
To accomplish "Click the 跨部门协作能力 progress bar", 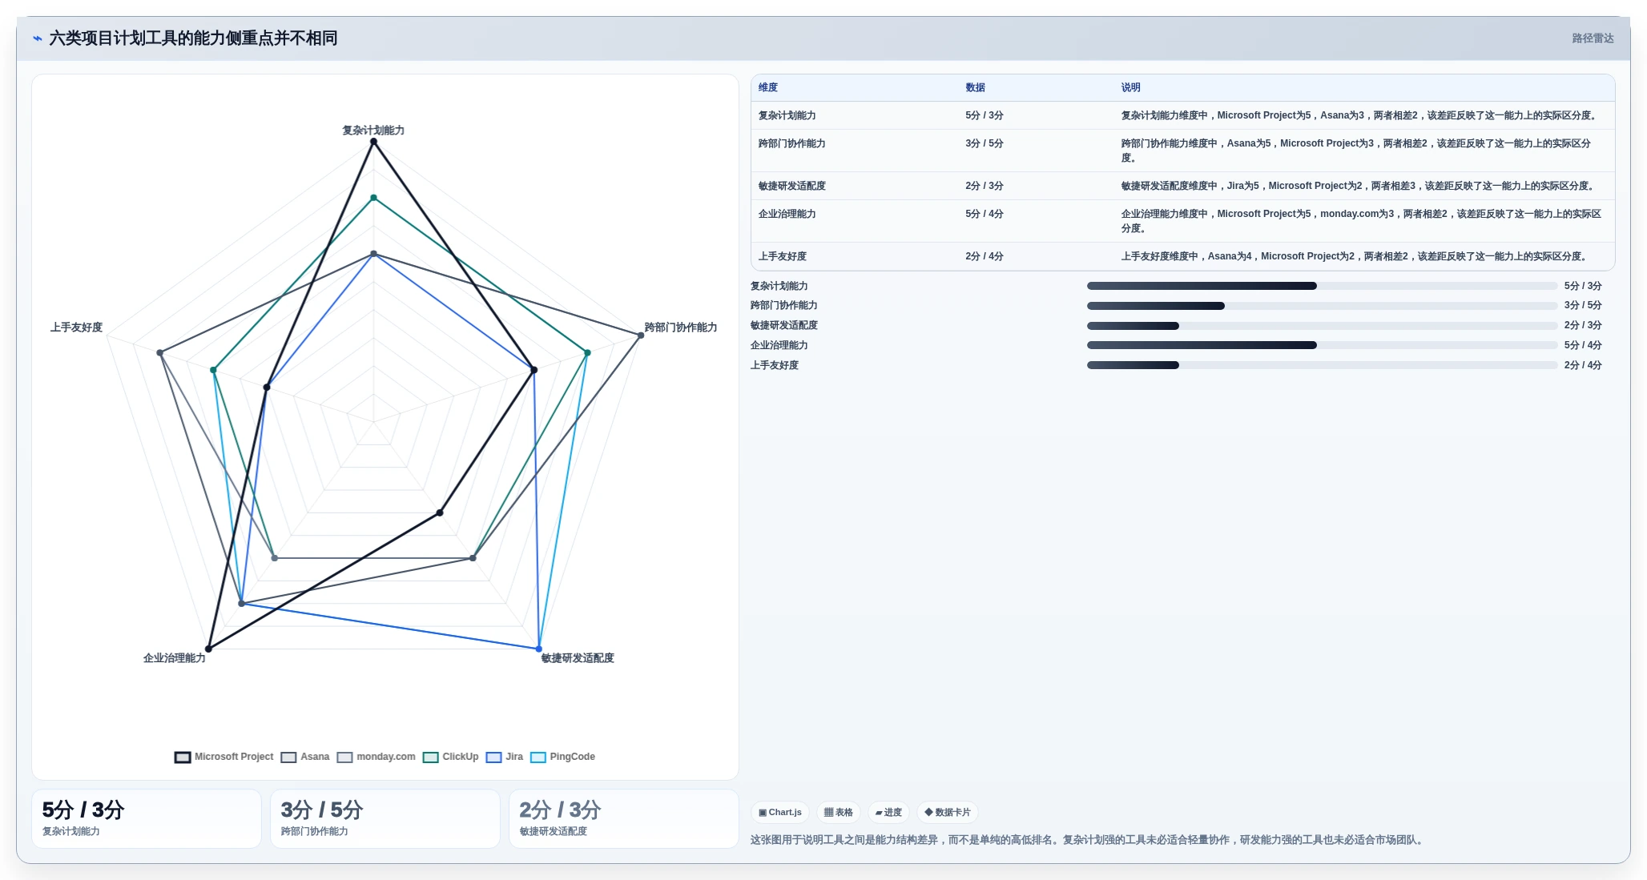I will 1322,306.
